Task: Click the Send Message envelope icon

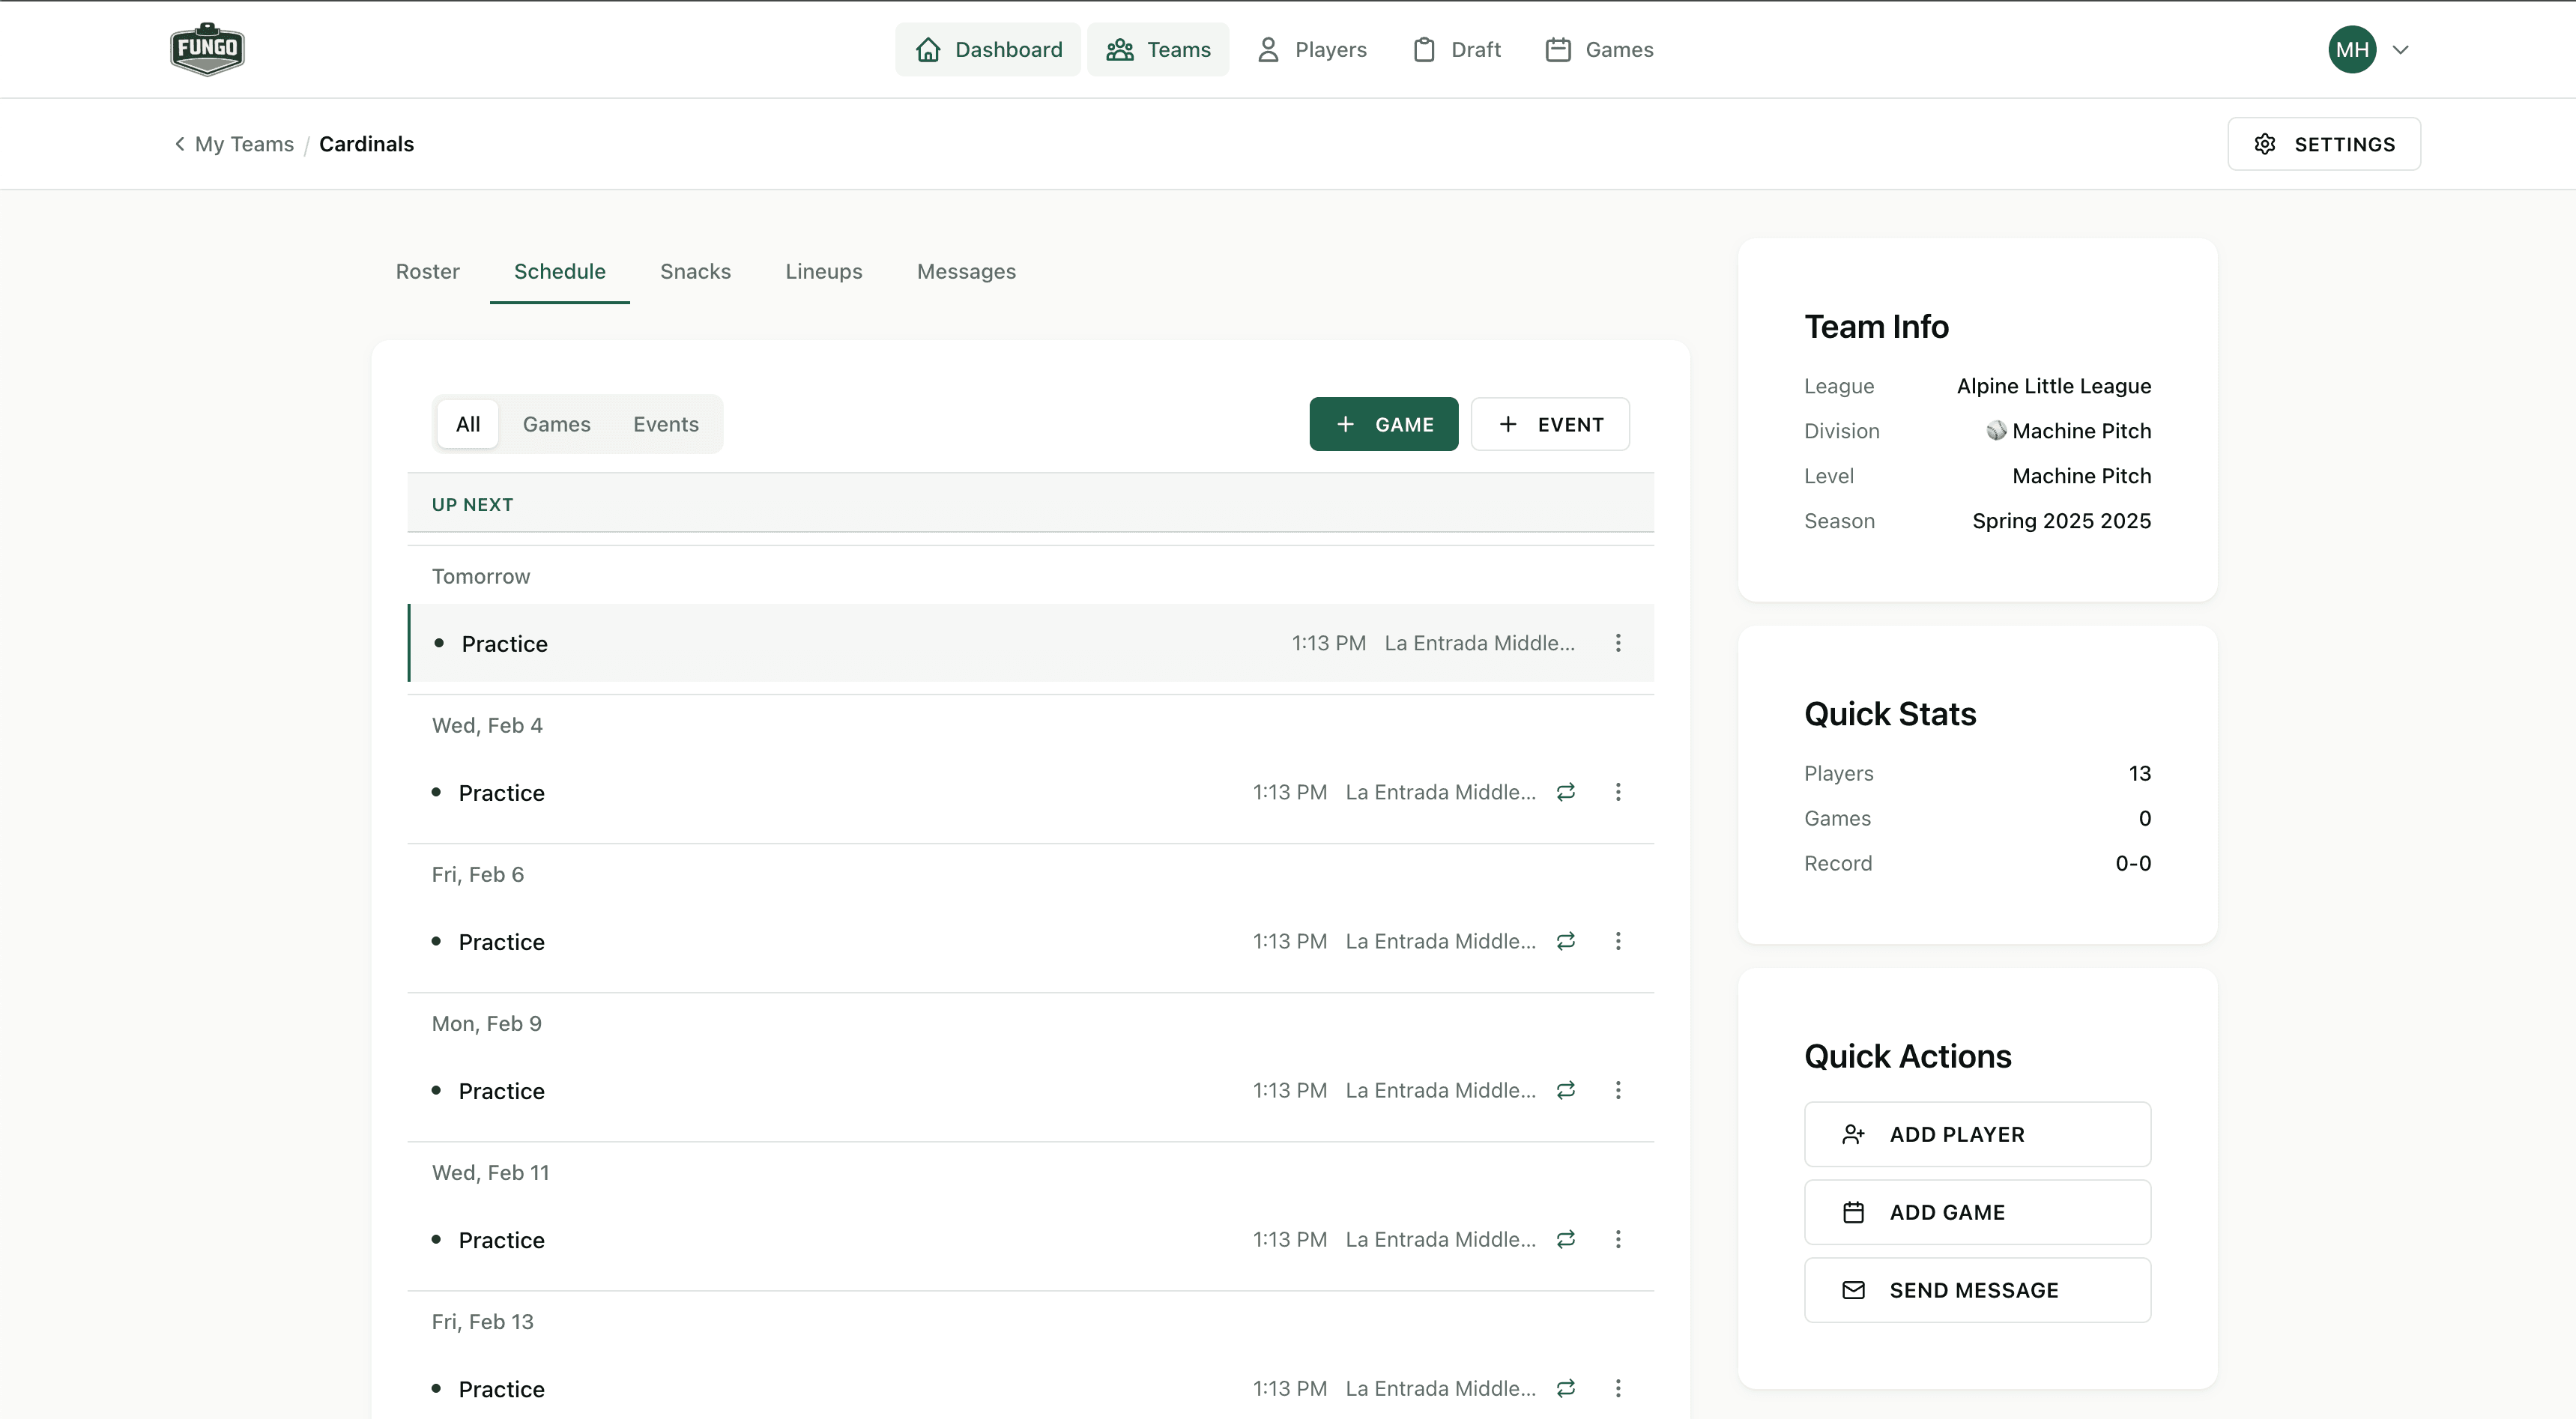Action: [x=1855, y=1289]
